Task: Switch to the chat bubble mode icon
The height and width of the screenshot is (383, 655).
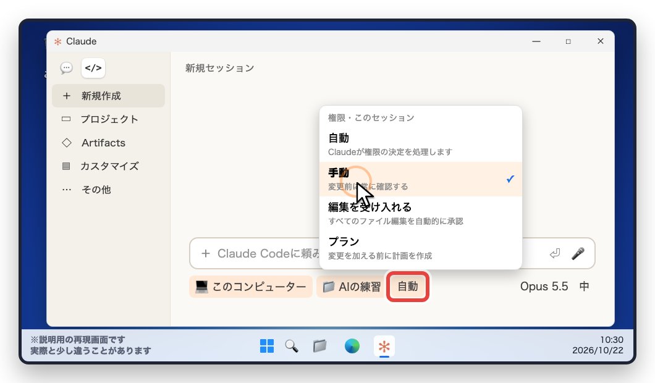Action: tap(66, 68)
